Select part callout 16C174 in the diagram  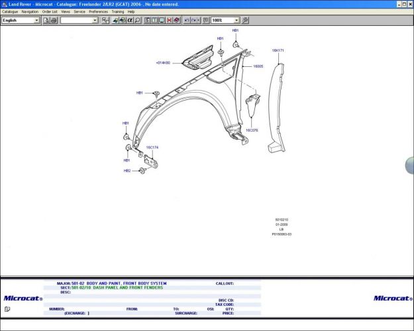pos(152,147)
